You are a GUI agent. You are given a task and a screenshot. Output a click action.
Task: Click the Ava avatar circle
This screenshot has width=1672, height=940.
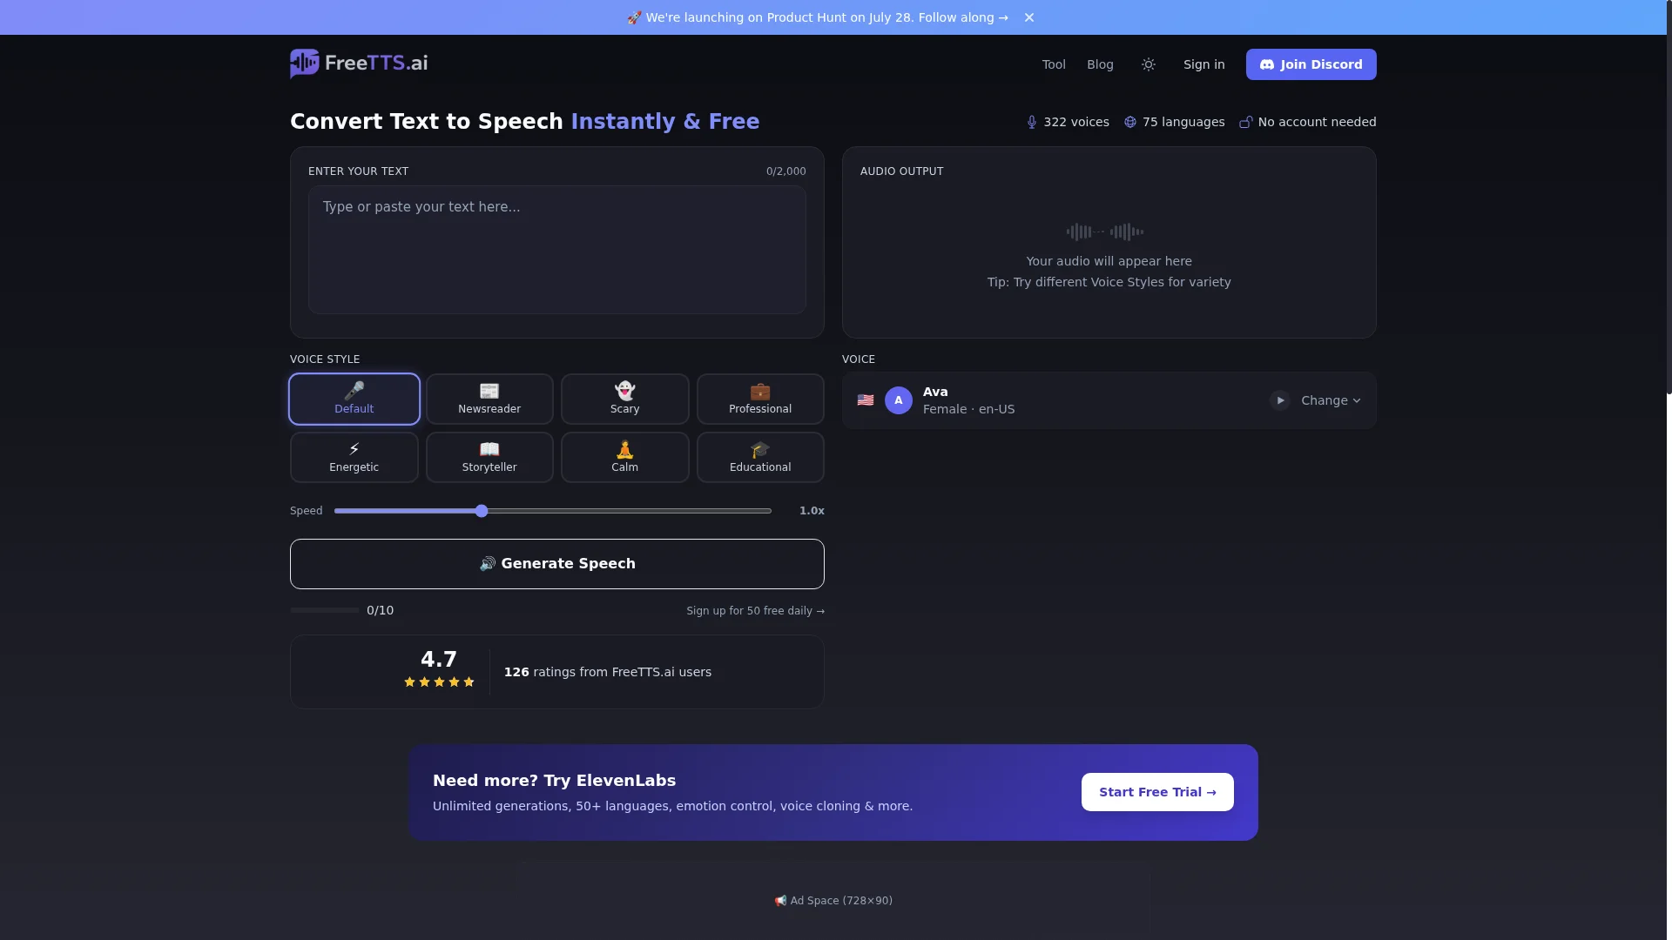[x=899, y=400]
